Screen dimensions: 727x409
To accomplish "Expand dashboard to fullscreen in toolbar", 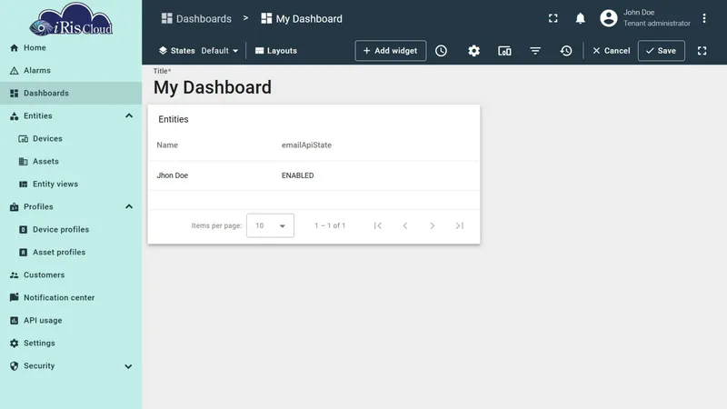I will pos(702,51).
